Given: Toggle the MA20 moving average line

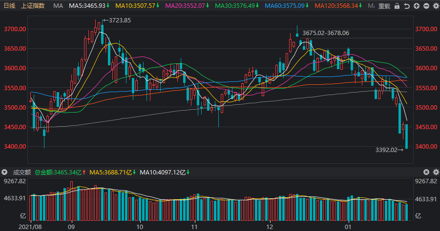Looking at the screenshot, I should click(187, 5).
